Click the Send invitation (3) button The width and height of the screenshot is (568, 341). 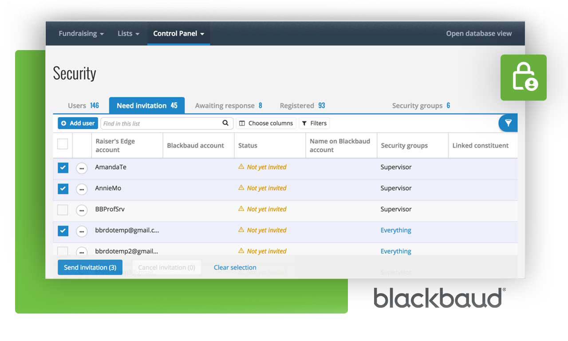click(x=90, y=267)
